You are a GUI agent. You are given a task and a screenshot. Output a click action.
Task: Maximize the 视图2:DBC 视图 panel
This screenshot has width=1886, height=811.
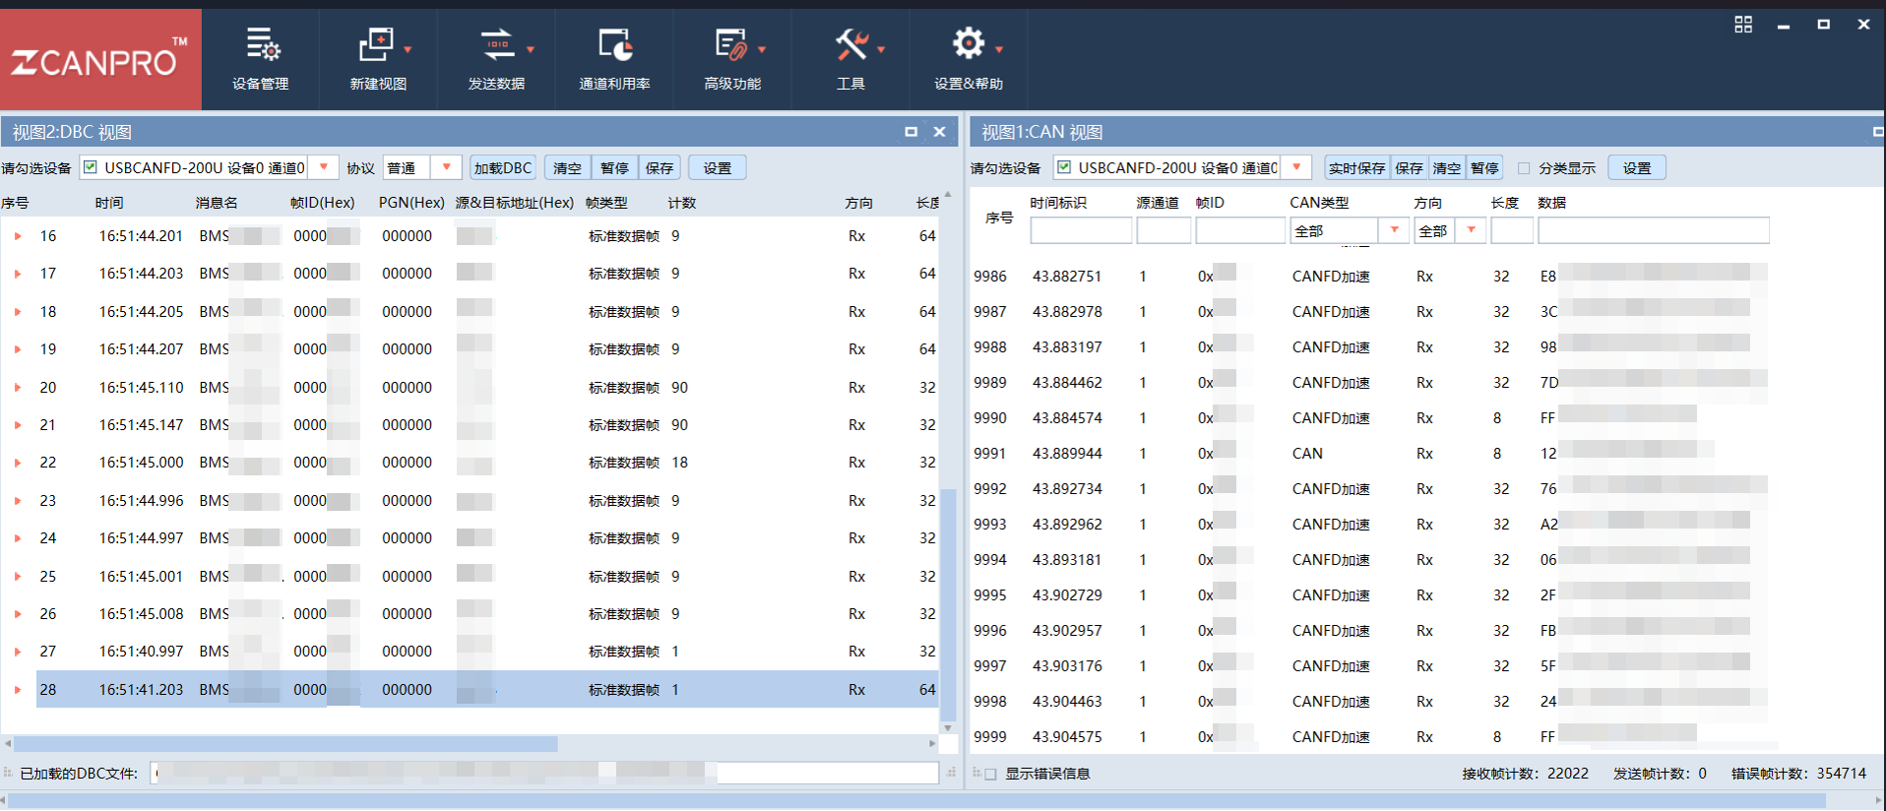tap(911, 132)
